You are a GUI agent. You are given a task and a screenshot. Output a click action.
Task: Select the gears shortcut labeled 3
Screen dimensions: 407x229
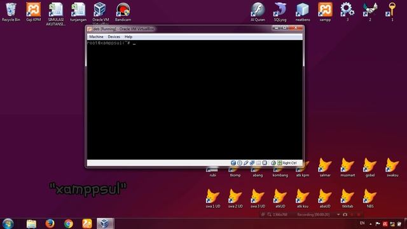[x=347, y=12]
